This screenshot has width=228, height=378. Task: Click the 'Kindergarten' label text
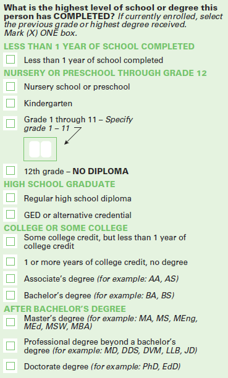[48, 103]
